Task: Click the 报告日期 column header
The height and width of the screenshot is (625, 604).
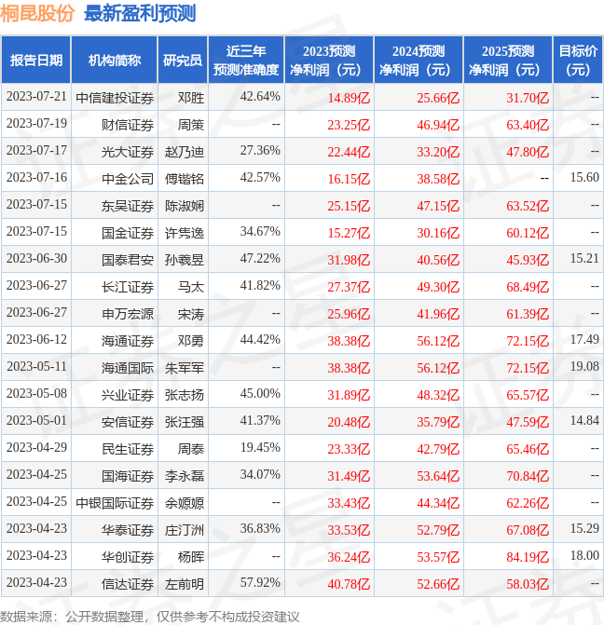Action: point(36,60)
